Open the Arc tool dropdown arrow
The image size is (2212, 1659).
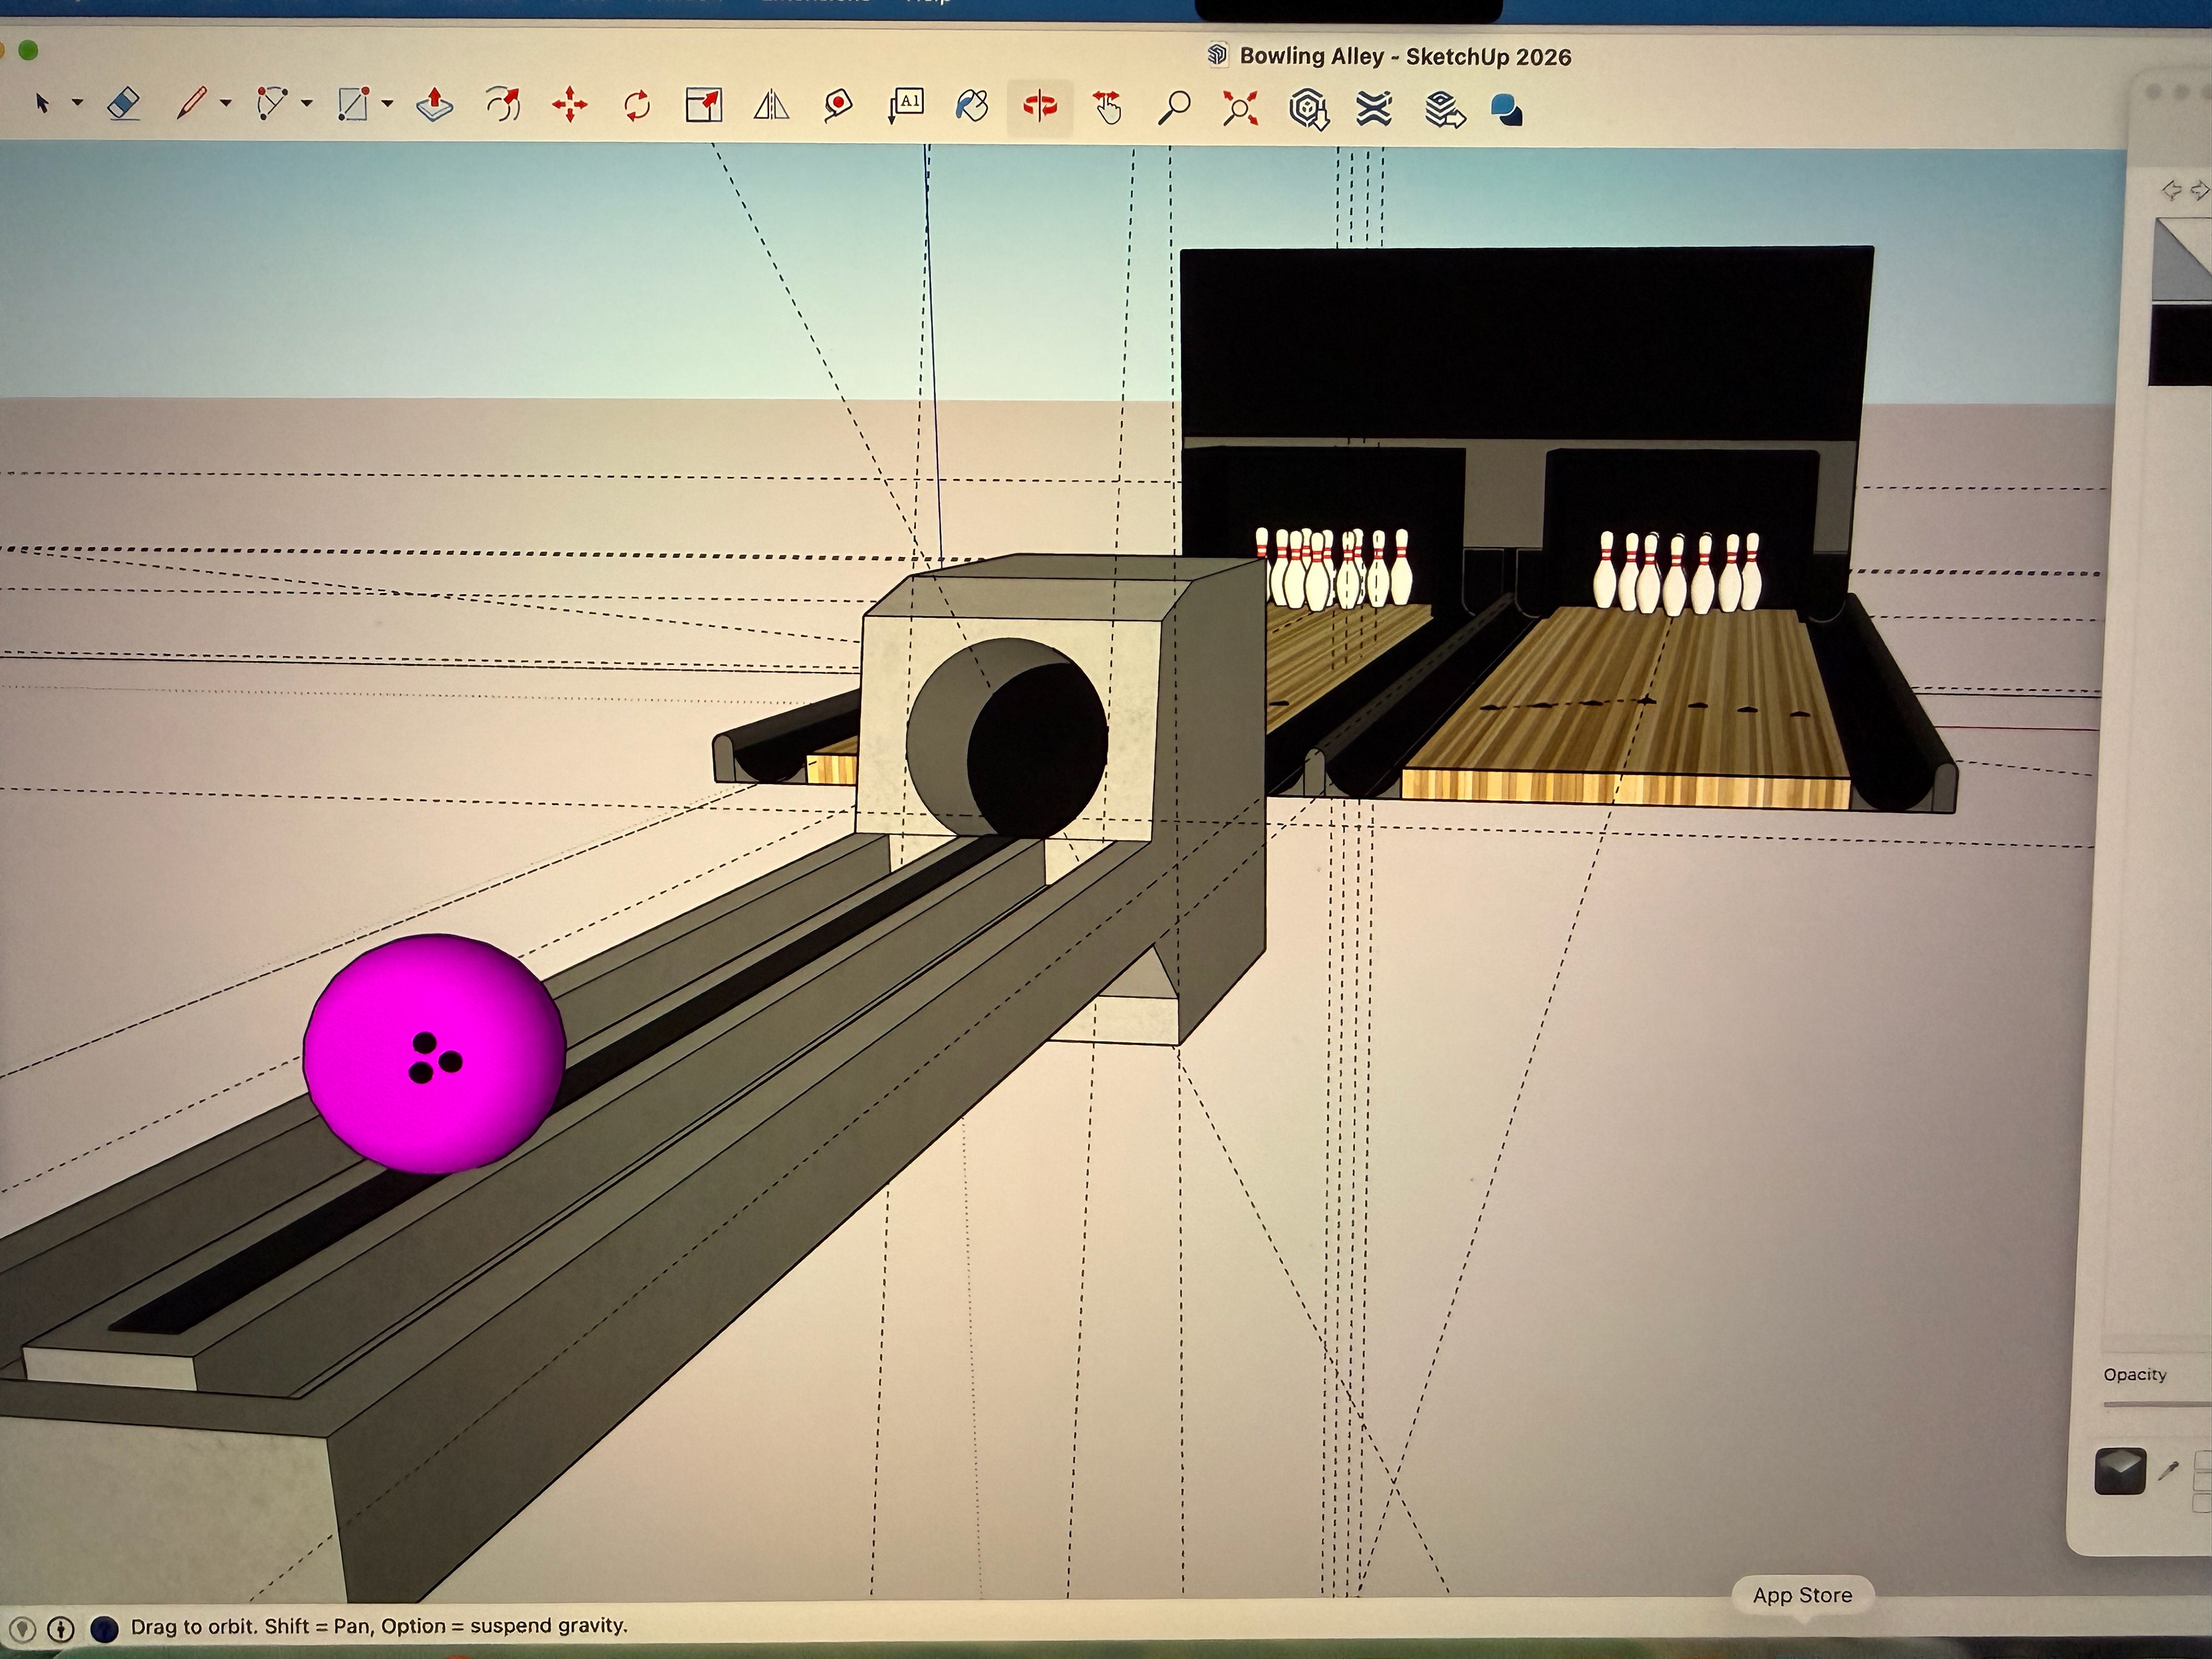coord(307,103)
